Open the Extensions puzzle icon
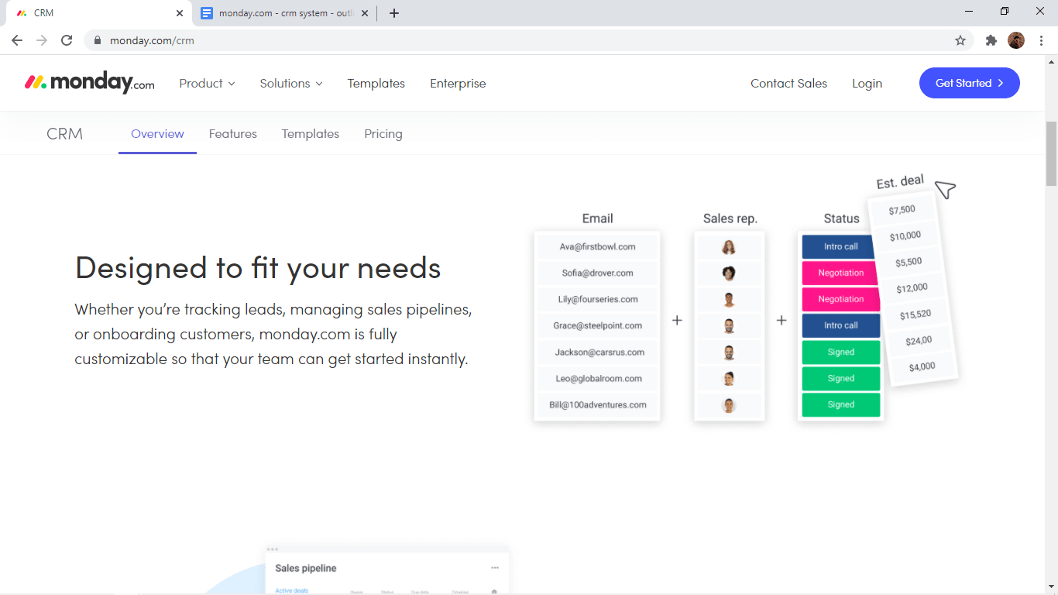 point(991,40)
